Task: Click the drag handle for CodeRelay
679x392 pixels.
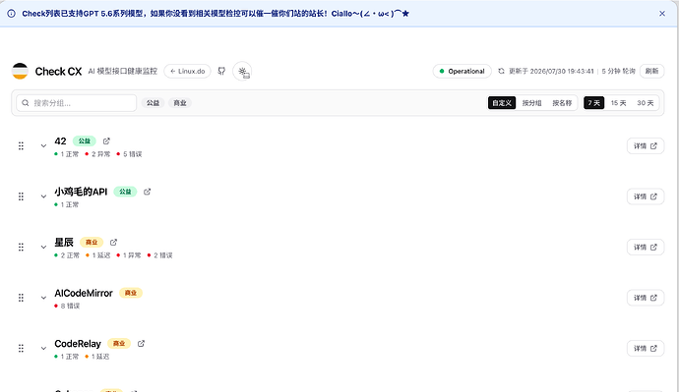Action: (x=21, y=349)
